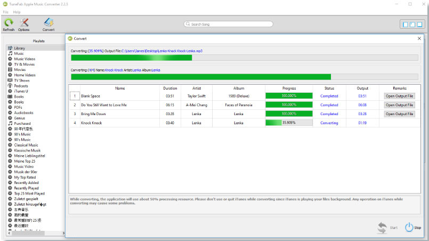Screen dimensions: 429x241
Task: Click the Refresh toolbar icon
Action: pyautogui.click(x=9, y=22)
